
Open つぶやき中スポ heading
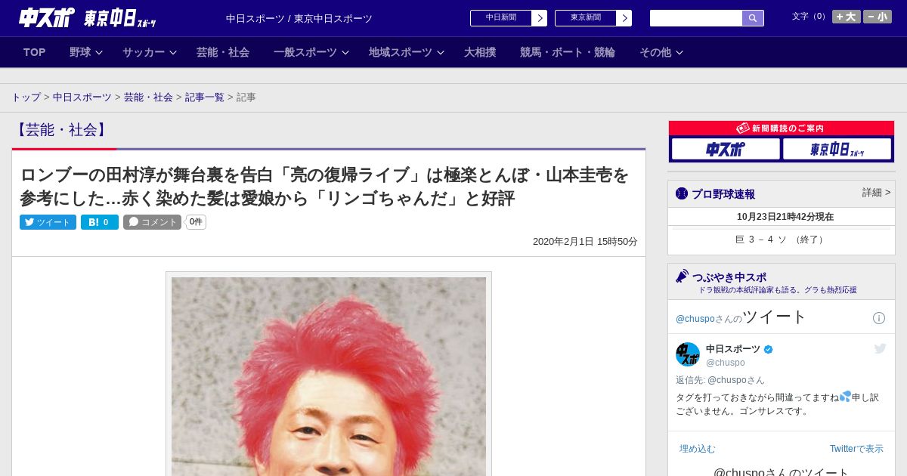click(729, 277)
